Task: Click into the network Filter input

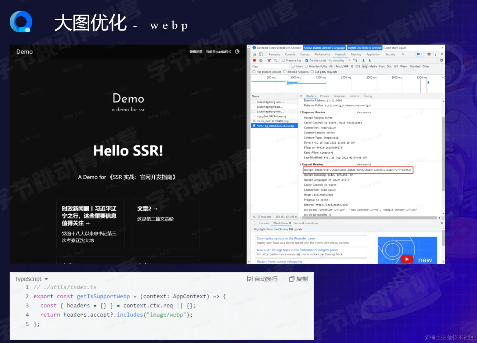Action: 270,66
